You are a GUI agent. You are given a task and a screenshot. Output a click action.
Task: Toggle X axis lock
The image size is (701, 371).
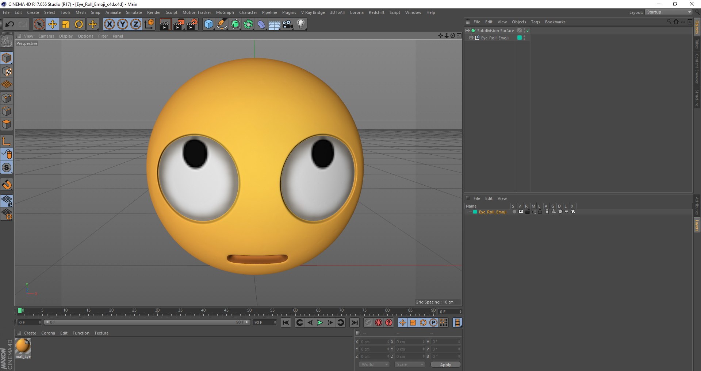pyautogui.click(x=109, y=24)
